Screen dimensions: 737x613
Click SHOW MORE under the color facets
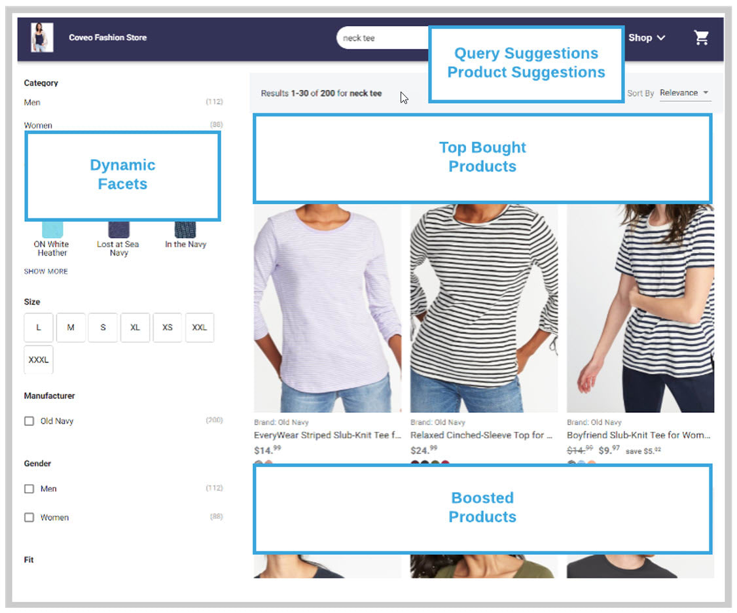pos(45,271)
